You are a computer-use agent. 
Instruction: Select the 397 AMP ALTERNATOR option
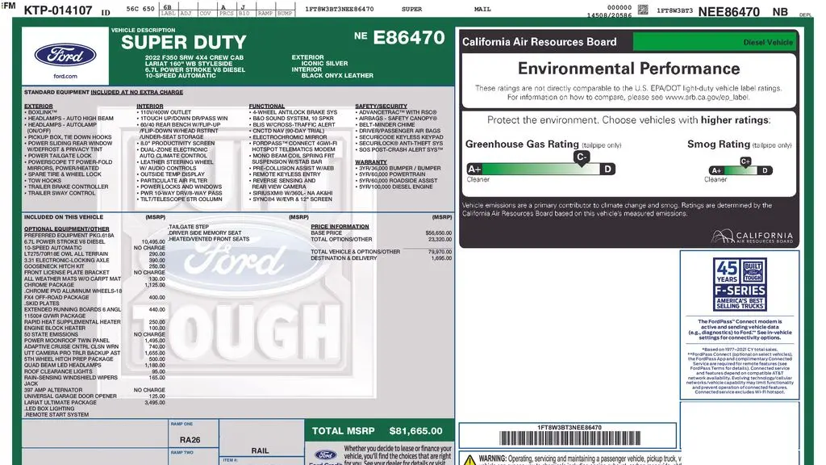(x=52, y=390)
